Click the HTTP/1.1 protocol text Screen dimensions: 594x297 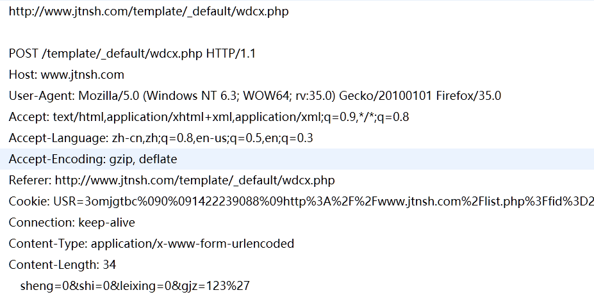click(x=231, y=54)
